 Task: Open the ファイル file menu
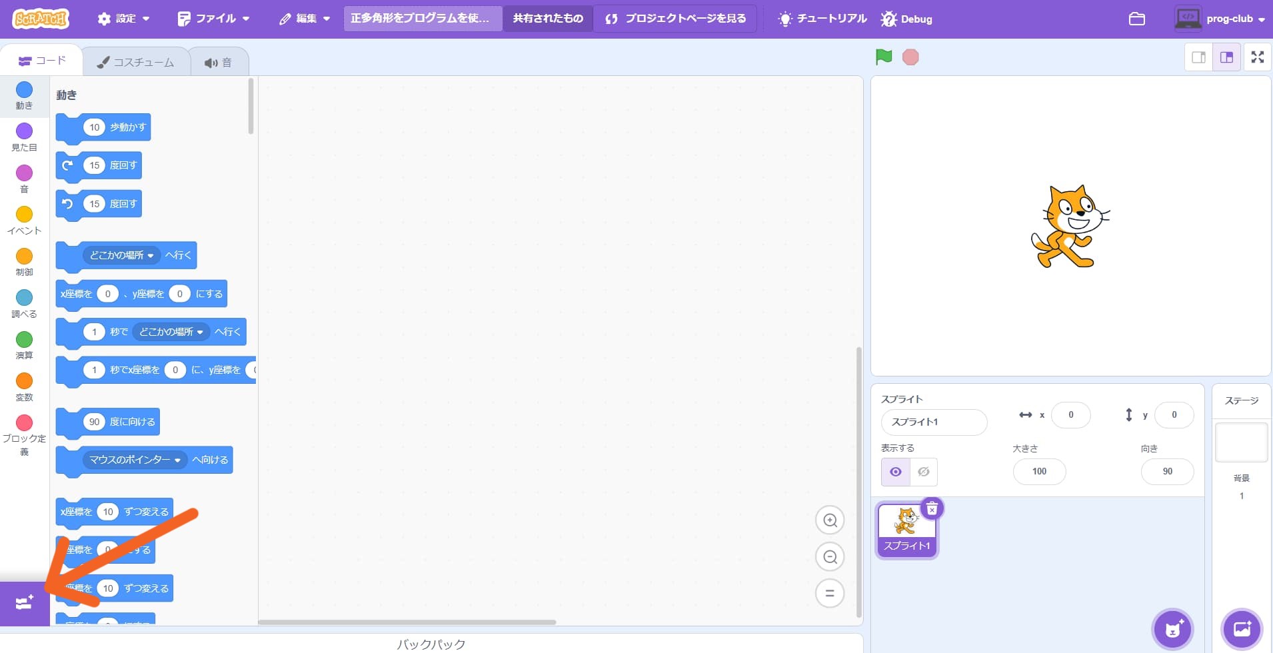[213, 19]
